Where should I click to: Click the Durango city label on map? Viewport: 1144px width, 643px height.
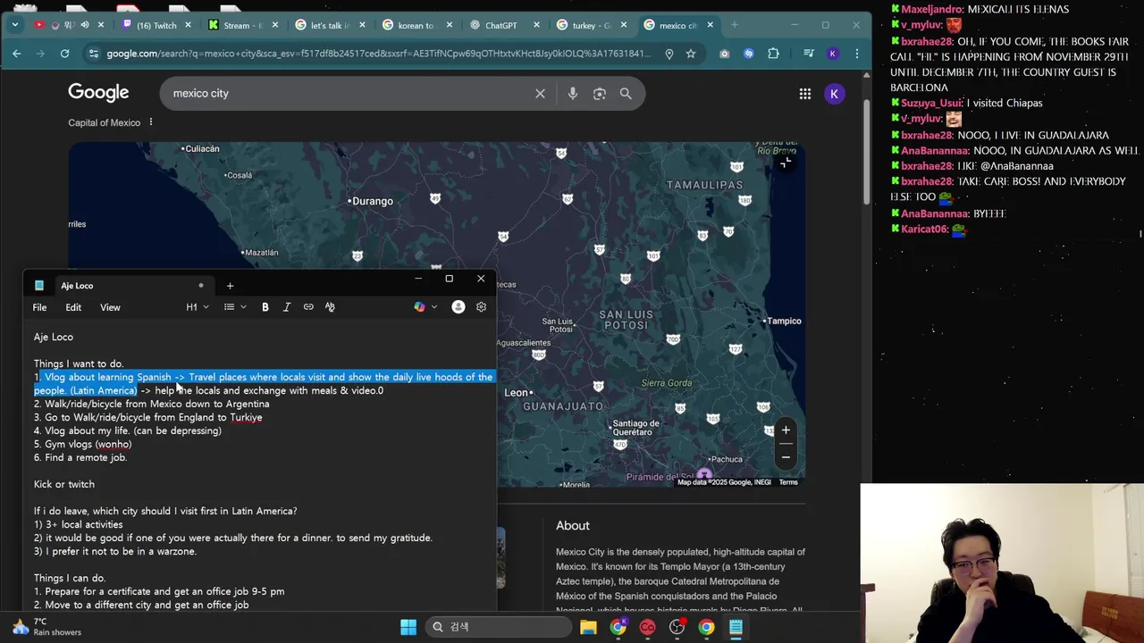tap(373, 201)
